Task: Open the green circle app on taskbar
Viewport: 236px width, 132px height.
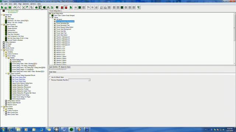Action: coord(72,129)
